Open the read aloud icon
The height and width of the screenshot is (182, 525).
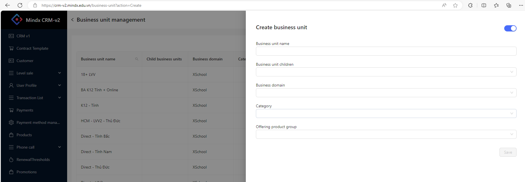[x=444, y=5]
